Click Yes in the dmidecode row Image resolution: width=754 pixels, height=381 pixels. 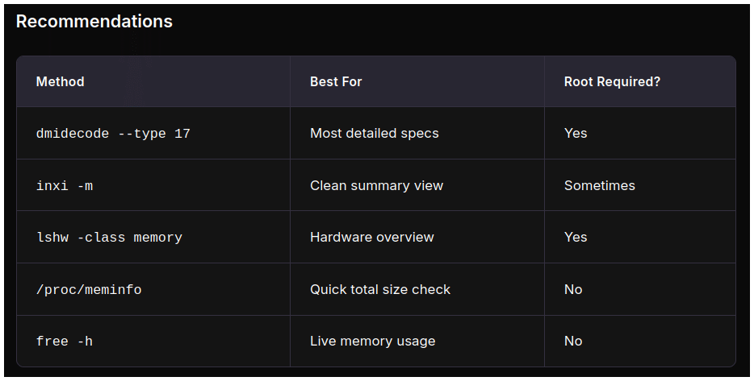coord(576,134)
